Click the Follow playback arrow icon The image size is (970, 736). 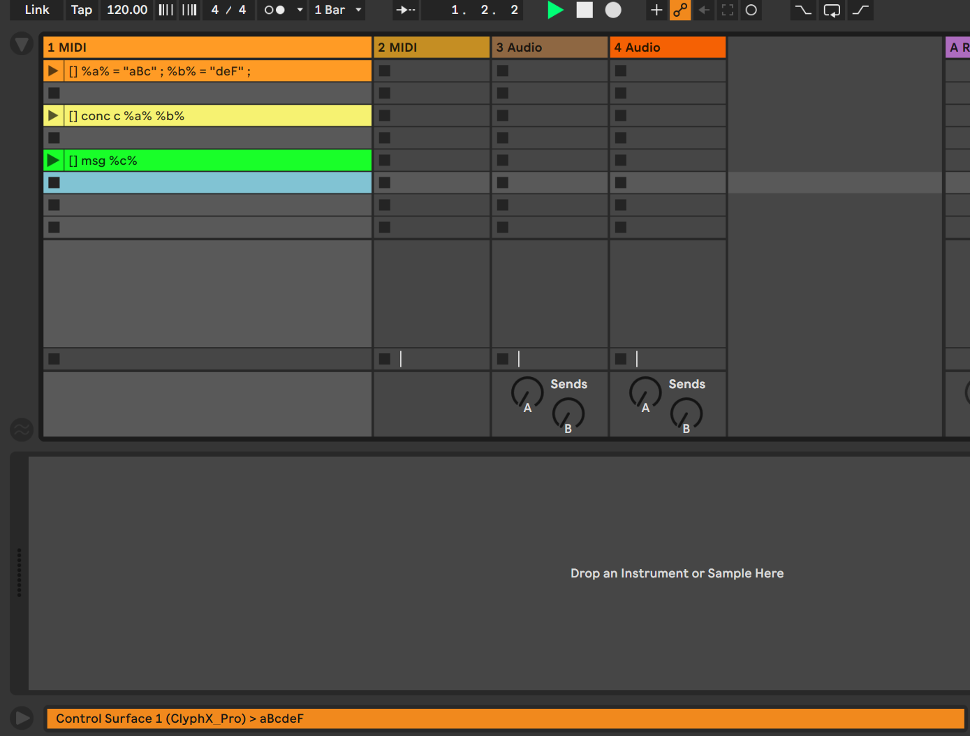click(405, 10)
